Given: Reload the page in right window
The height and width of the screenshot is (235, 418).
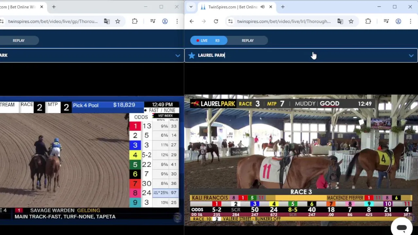Looking at the screenshot, I should click(216, 21).
